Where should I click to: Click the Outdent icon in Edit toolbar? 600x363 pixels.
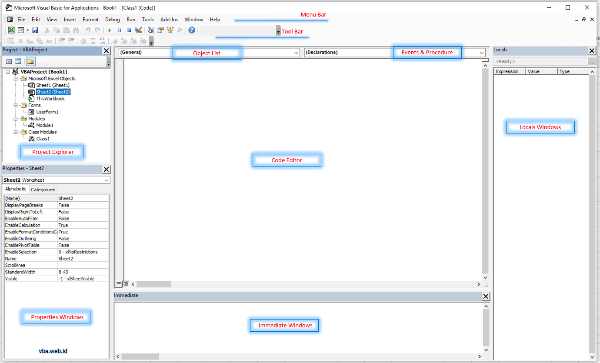pyautogui.click(x=71, y=41)
